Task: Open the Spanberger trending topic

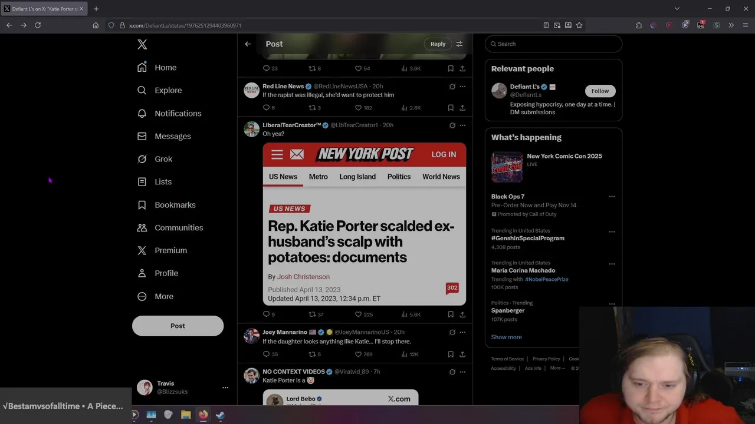Action: tap(508, 311)
